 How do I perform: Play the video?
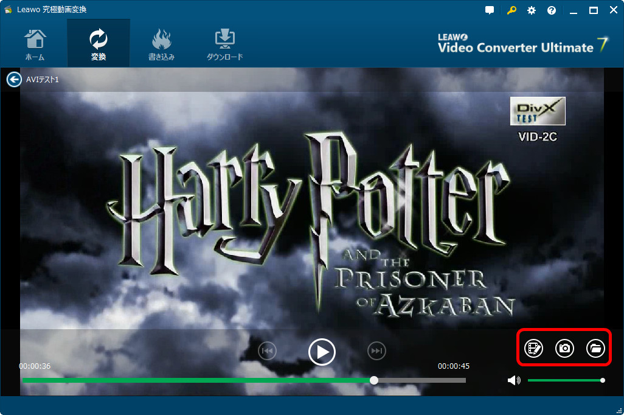pos(322,352)
